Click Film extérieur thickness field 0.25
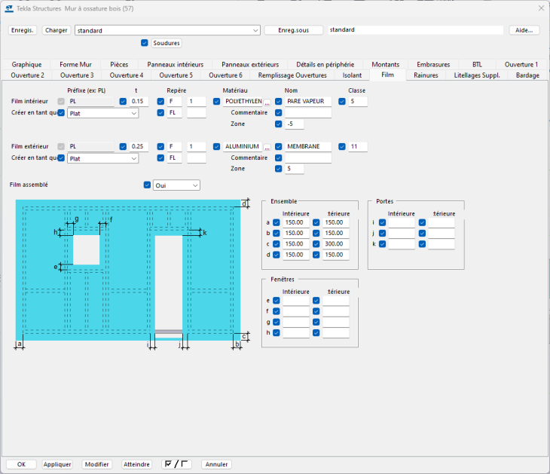 (139, 147)
